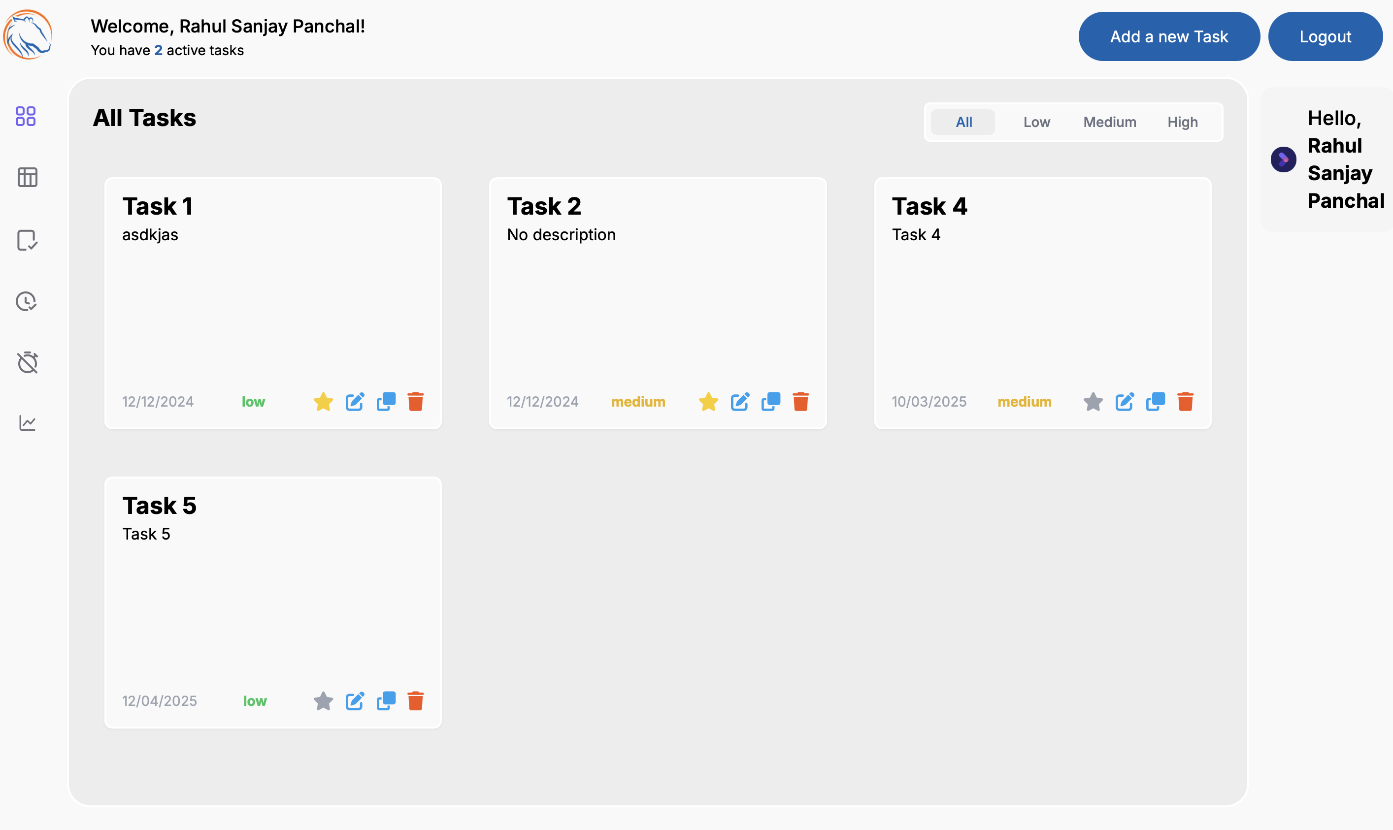Click the 'All Tasks' heading

(144, 118)
